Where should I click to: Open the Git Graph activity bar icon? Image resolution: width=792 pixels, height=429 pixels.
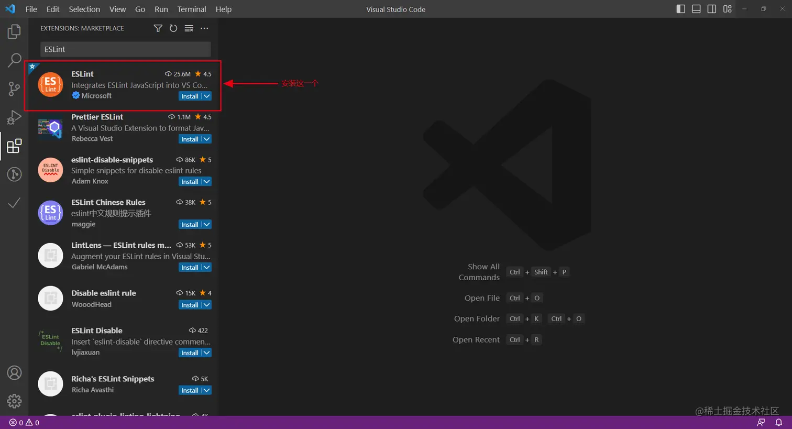[14, 174]
